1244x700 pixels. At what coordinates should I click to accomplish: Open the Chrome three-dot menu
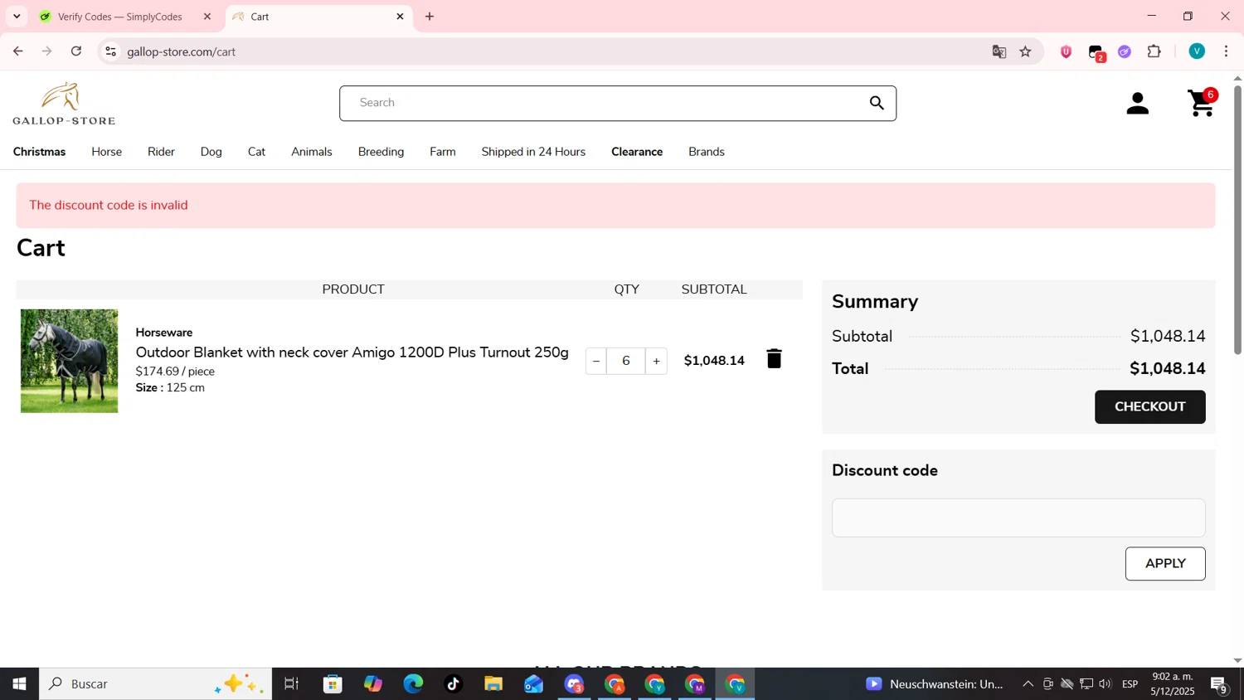(x=1227, y=51)
